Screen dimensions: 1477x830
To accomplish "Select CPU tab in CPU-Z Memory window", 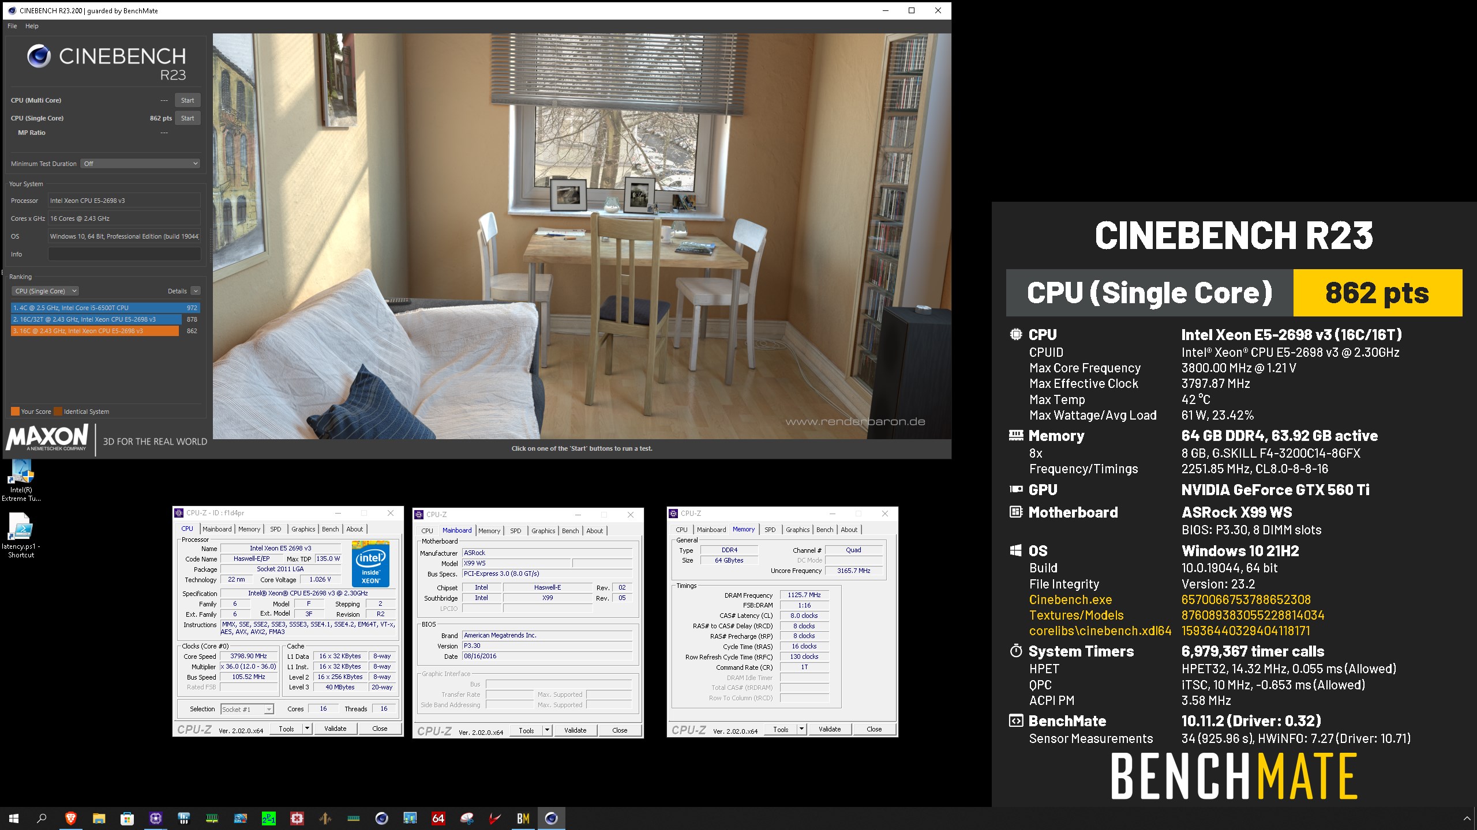I will (681, 530).
